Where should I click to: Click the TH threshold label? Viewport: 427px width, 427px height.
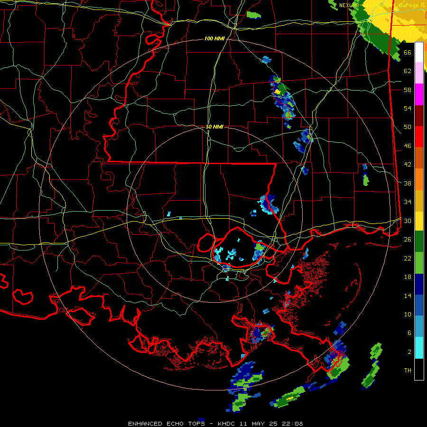click(x=408, y=371)
